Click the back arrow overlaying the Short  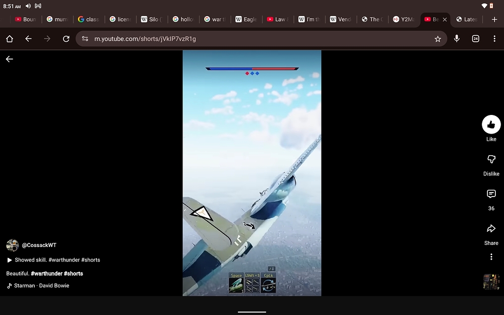9,59
